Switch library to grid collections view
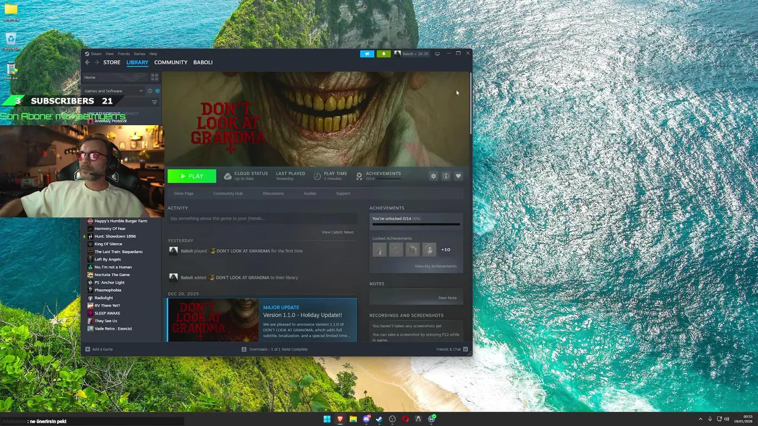The width and height of the screenshot is (758, 426). [x=155, y=78]
